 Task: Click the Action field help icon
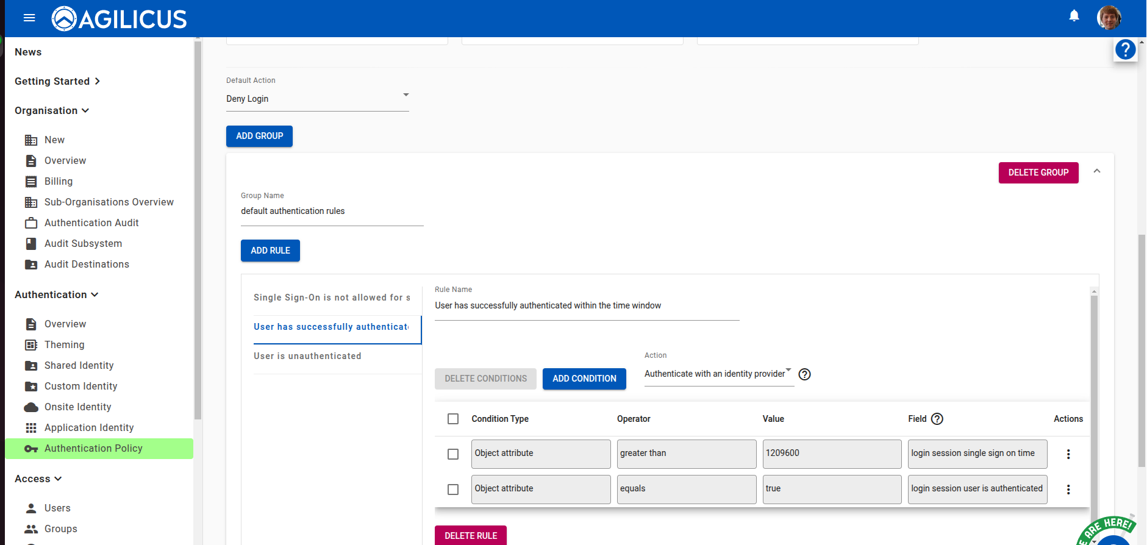pos(804,374)
